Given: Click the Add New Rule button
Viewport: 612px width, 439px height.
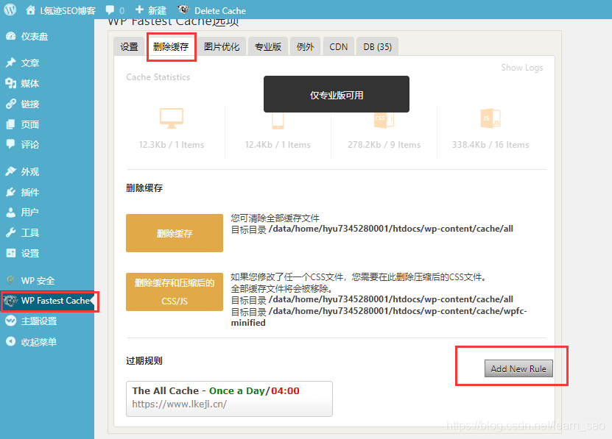Looking at the screenshot, I should click(x=518, y=368).
